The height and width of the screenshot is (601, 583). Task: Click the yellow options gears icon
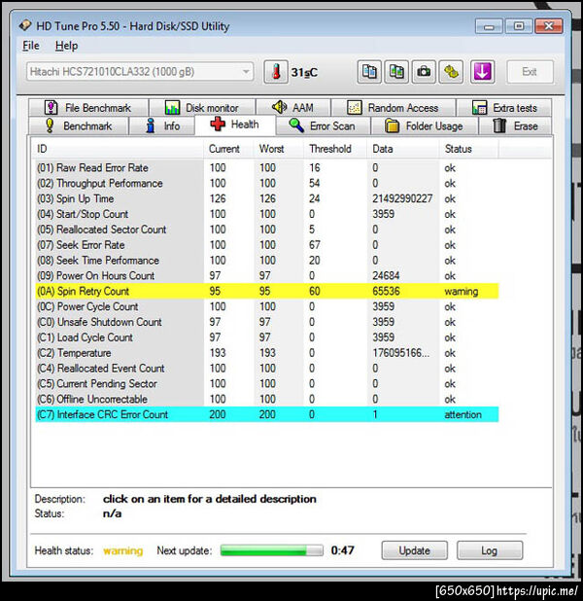pyautogui.click(x=451, y=72)
